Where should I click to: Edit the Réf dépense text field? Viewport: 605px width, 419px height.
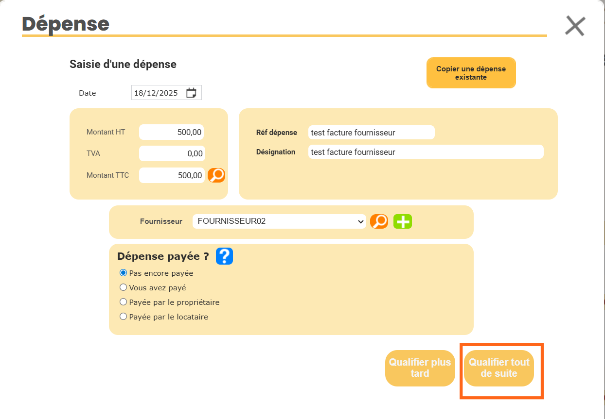(371, 133)
